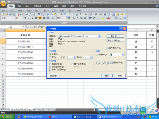Screen dimensions: 159x119
Task: Check the 打印到文件 checkbox
Action: 107,48
